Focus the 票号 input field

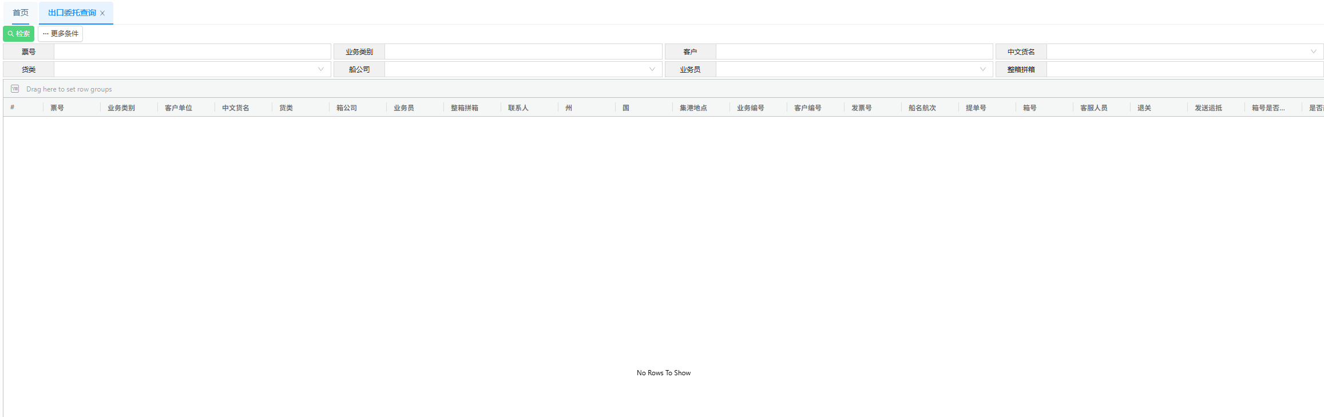click(192, 51)
